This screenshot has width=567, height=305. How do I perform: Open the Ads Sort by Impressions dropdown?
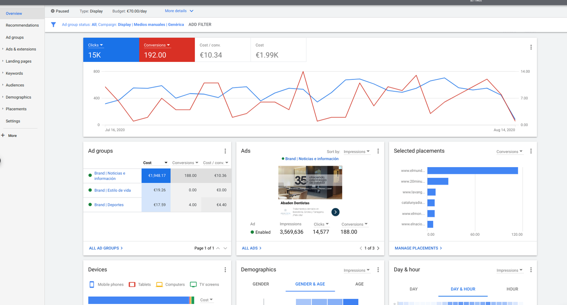click(357, 152)
